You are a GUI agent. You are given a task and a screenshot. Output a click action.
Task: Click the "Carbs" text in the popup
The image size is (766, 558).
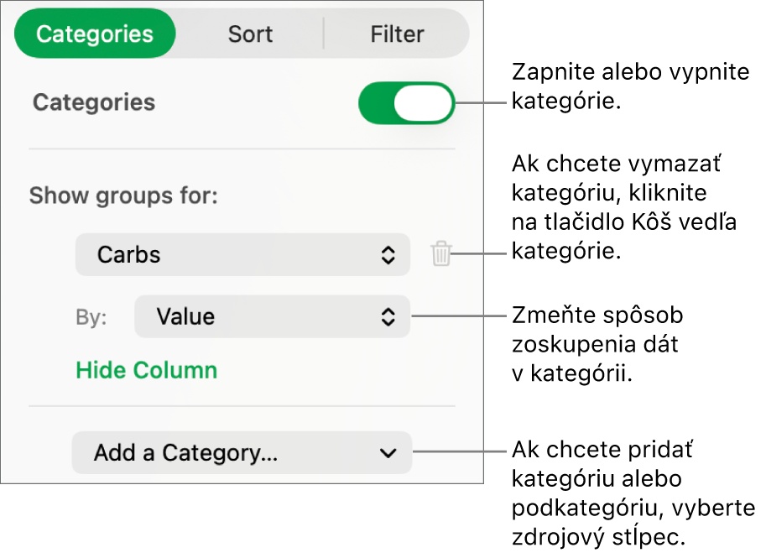coord(128,255)
